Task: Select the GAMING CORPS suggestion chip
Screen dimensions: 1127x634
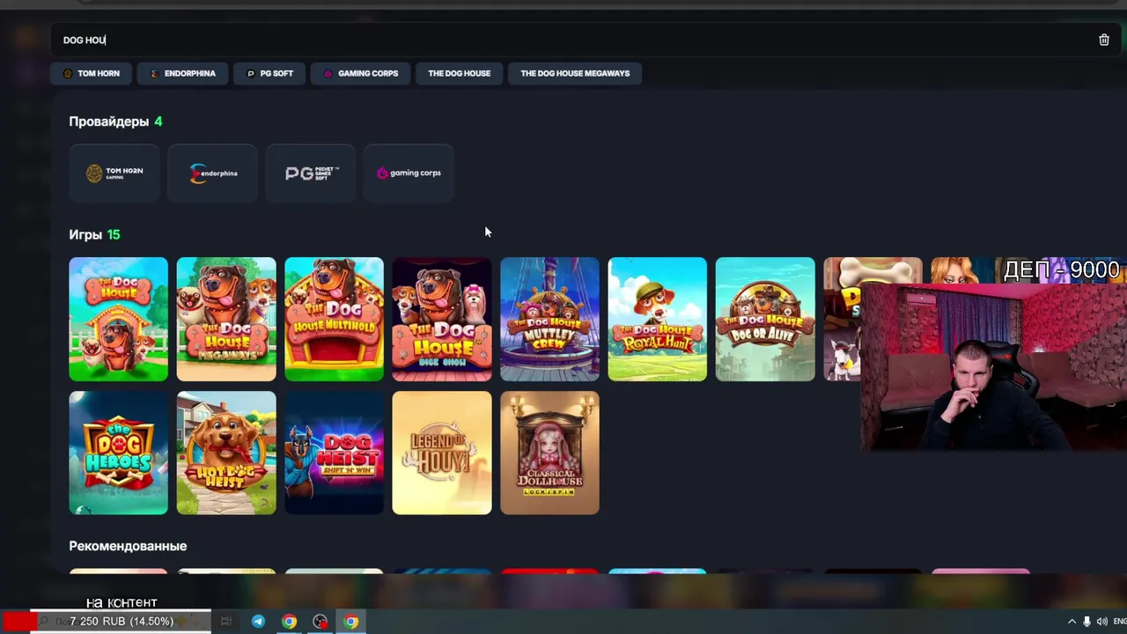Action: [x=361, y=73]
